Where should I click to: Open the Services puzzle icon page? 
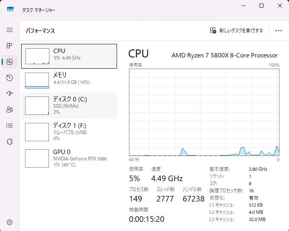pos(10,142)
